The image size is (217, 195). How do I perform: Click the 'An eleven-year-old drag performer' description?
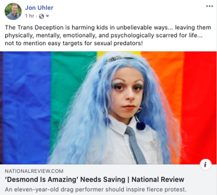click(x=96, y=189)
